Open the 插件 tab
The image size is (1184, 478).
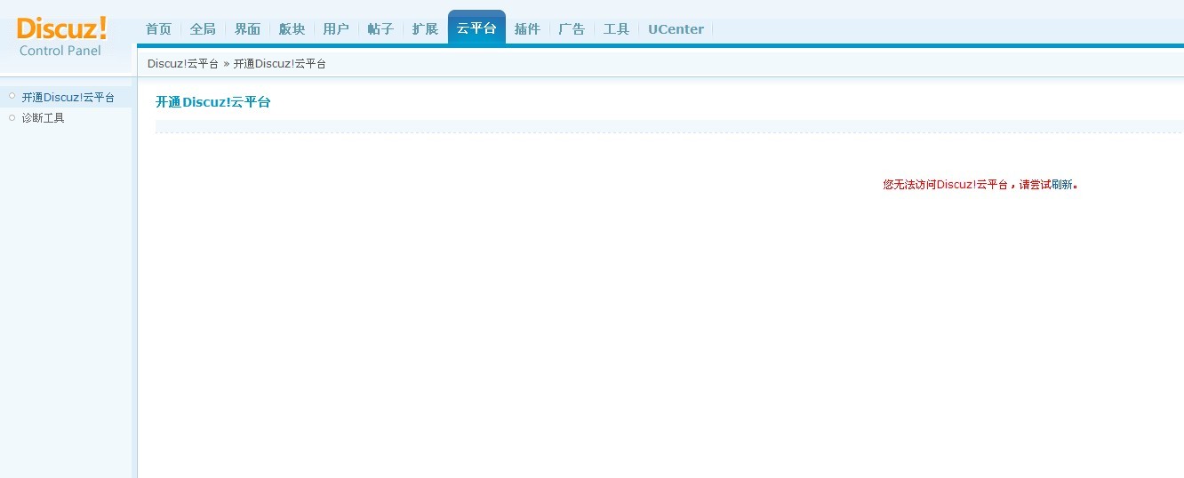(527, 28)
